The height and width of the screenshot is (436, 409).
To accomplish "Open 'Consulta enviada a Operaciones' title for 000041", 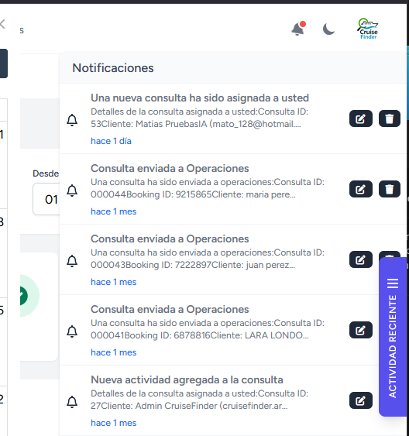I will (170, 309).
